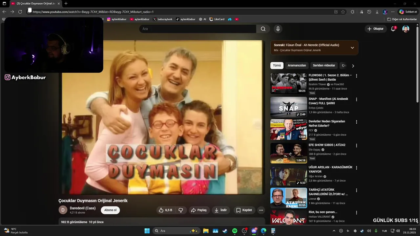Add this page to favorites star
This screenshot has width=420, height=236.
343,12
